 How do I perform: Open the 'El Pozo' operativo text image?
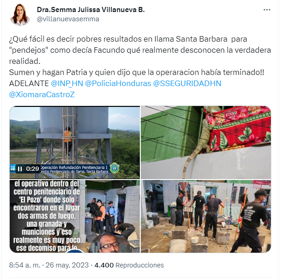point(75,217)
